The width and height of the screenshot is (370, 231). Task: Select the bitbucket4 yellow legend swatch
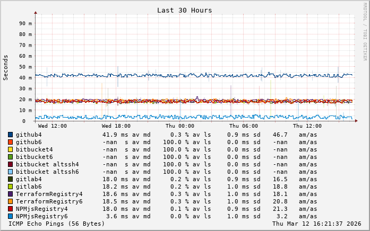click(10, 150)
